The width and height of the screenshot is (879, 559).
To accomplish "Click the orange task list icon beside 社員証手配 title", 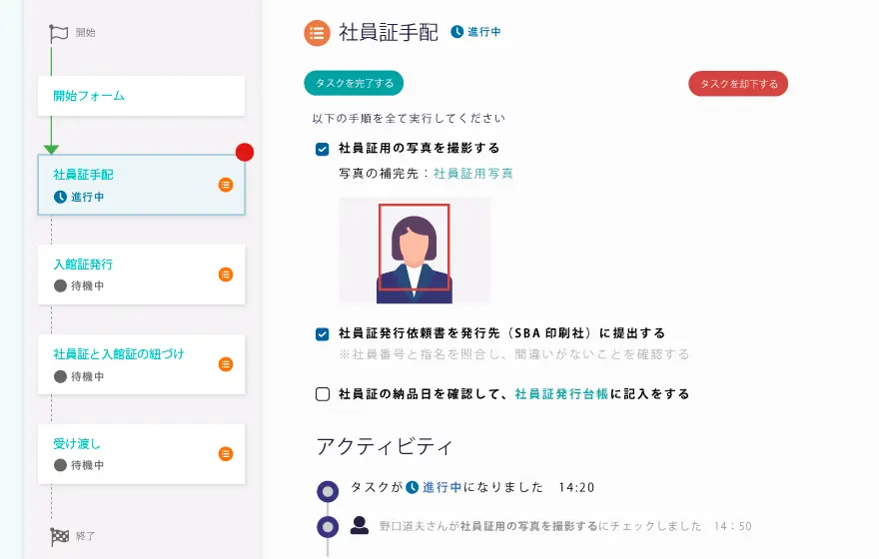I will 317,33.
